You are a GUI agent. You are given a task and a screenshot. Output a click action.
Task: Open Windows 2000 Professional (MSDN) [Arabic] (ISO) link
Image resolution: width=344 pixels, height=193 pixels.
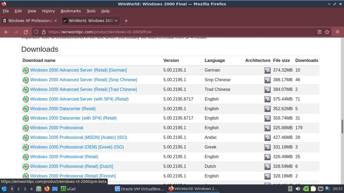tap(78, 138)
